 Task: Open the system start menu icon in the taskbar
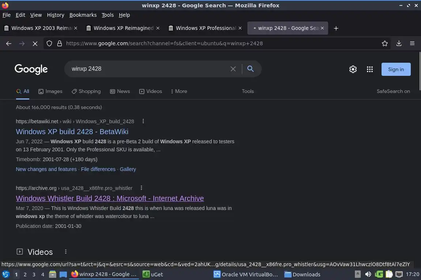pos(6,275)
